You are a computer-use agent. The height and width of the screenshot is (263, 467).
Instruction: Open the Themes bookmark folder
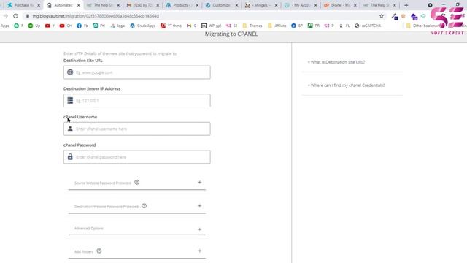pyautogui.click(x=252, y=26)
